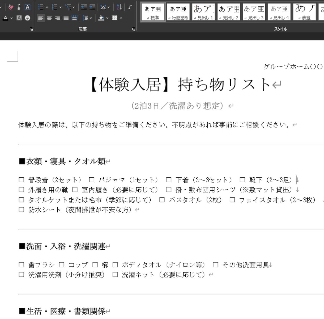Apply paragraph shading with the paint bucket
Screen dimensions: 324x319
pyautogui.click(x=101, y=18)
